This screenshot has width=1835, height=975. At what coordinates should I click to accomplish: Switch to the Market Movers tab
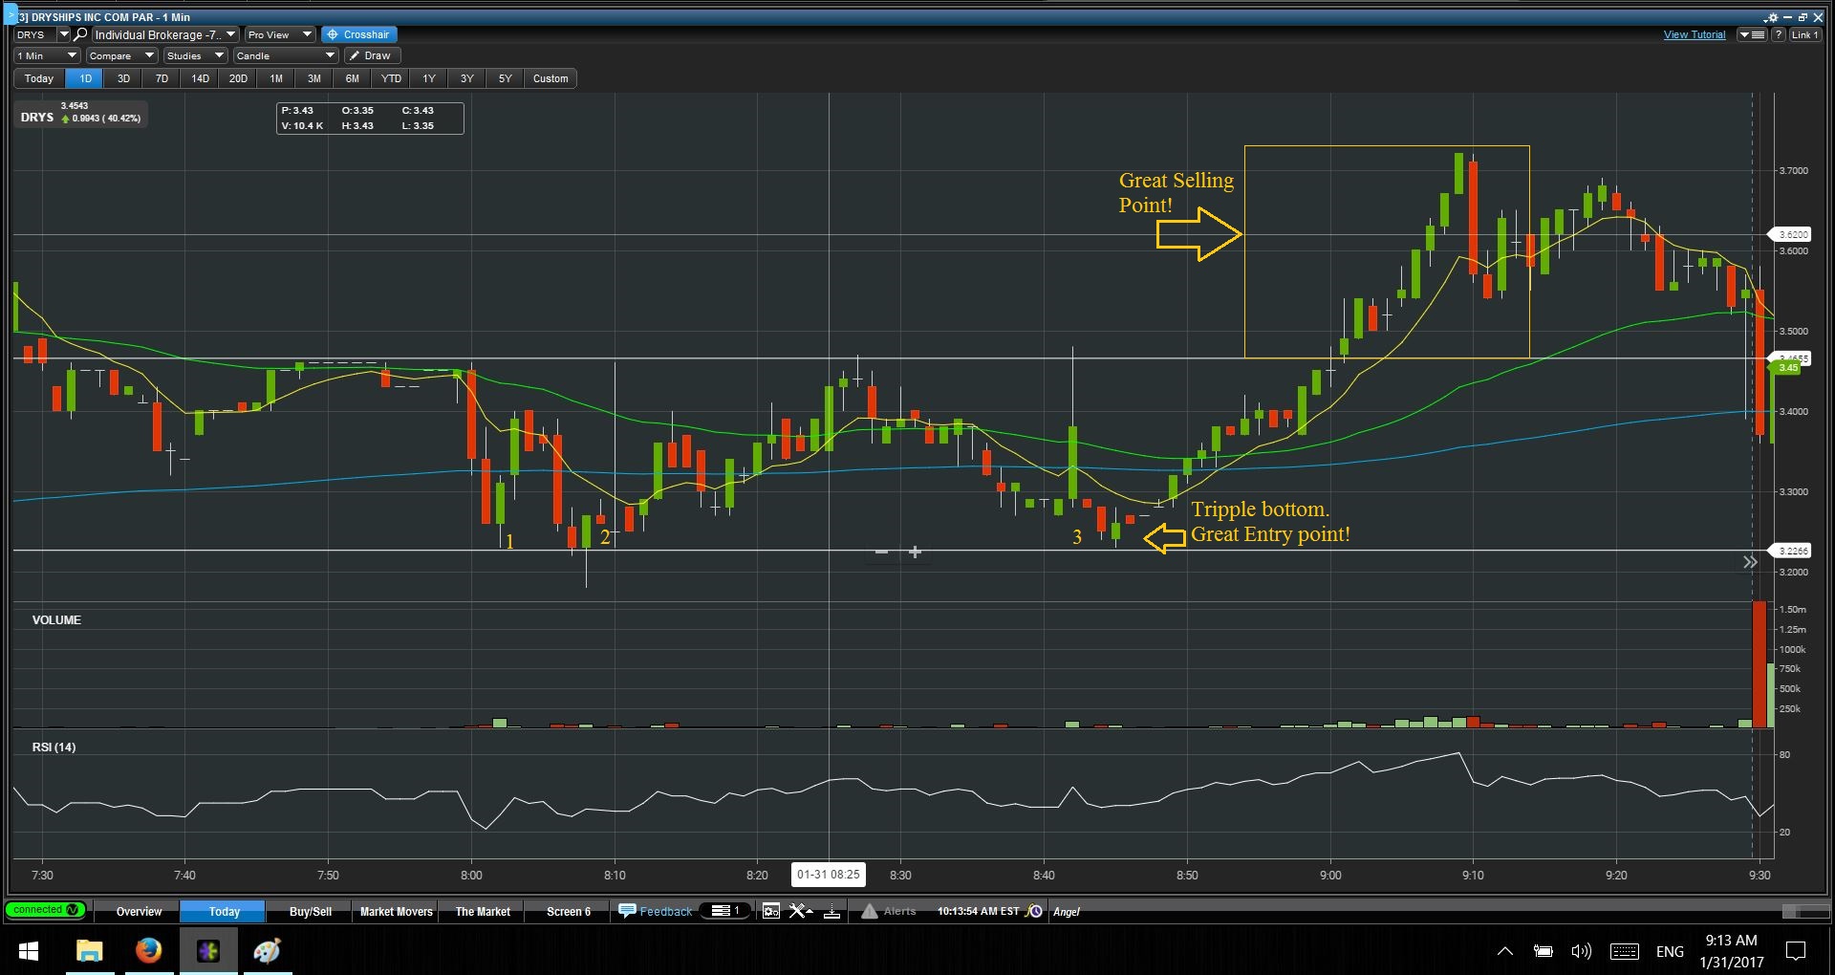397,912
